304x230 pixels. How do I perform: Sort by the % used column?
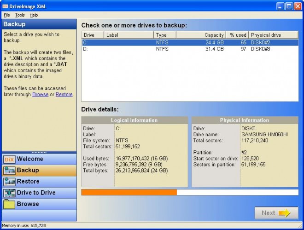238,35
